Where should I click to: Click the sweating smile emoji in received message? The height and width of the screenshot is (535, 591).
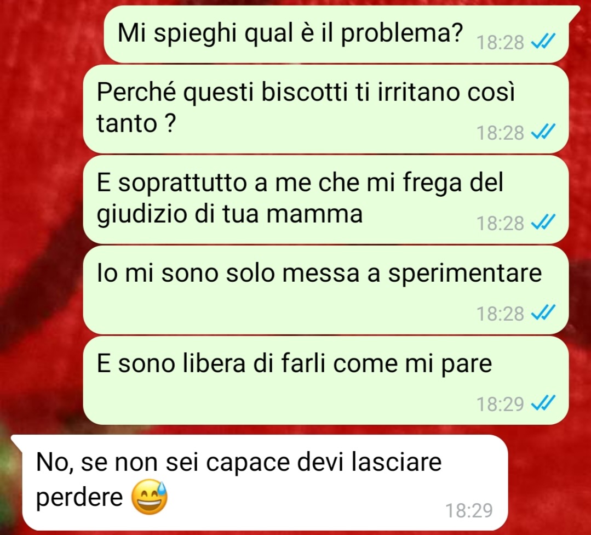pyautogui.click(x=150, y=497)
